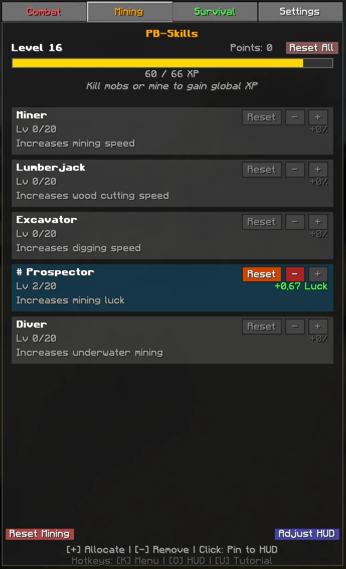This screenshot has width=346, height=569.
Task: Remove a point from Excavator skill
Action: [x=295, y=222]
